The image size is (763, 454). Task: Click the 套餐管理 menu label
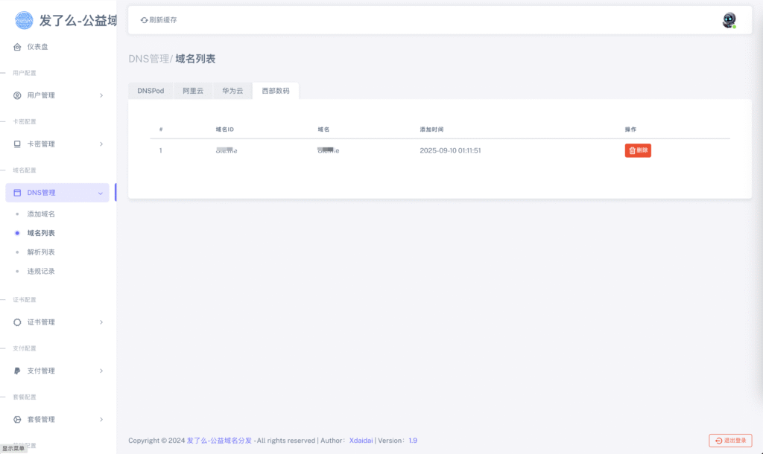pyautogui.click(x=41, y=420)
